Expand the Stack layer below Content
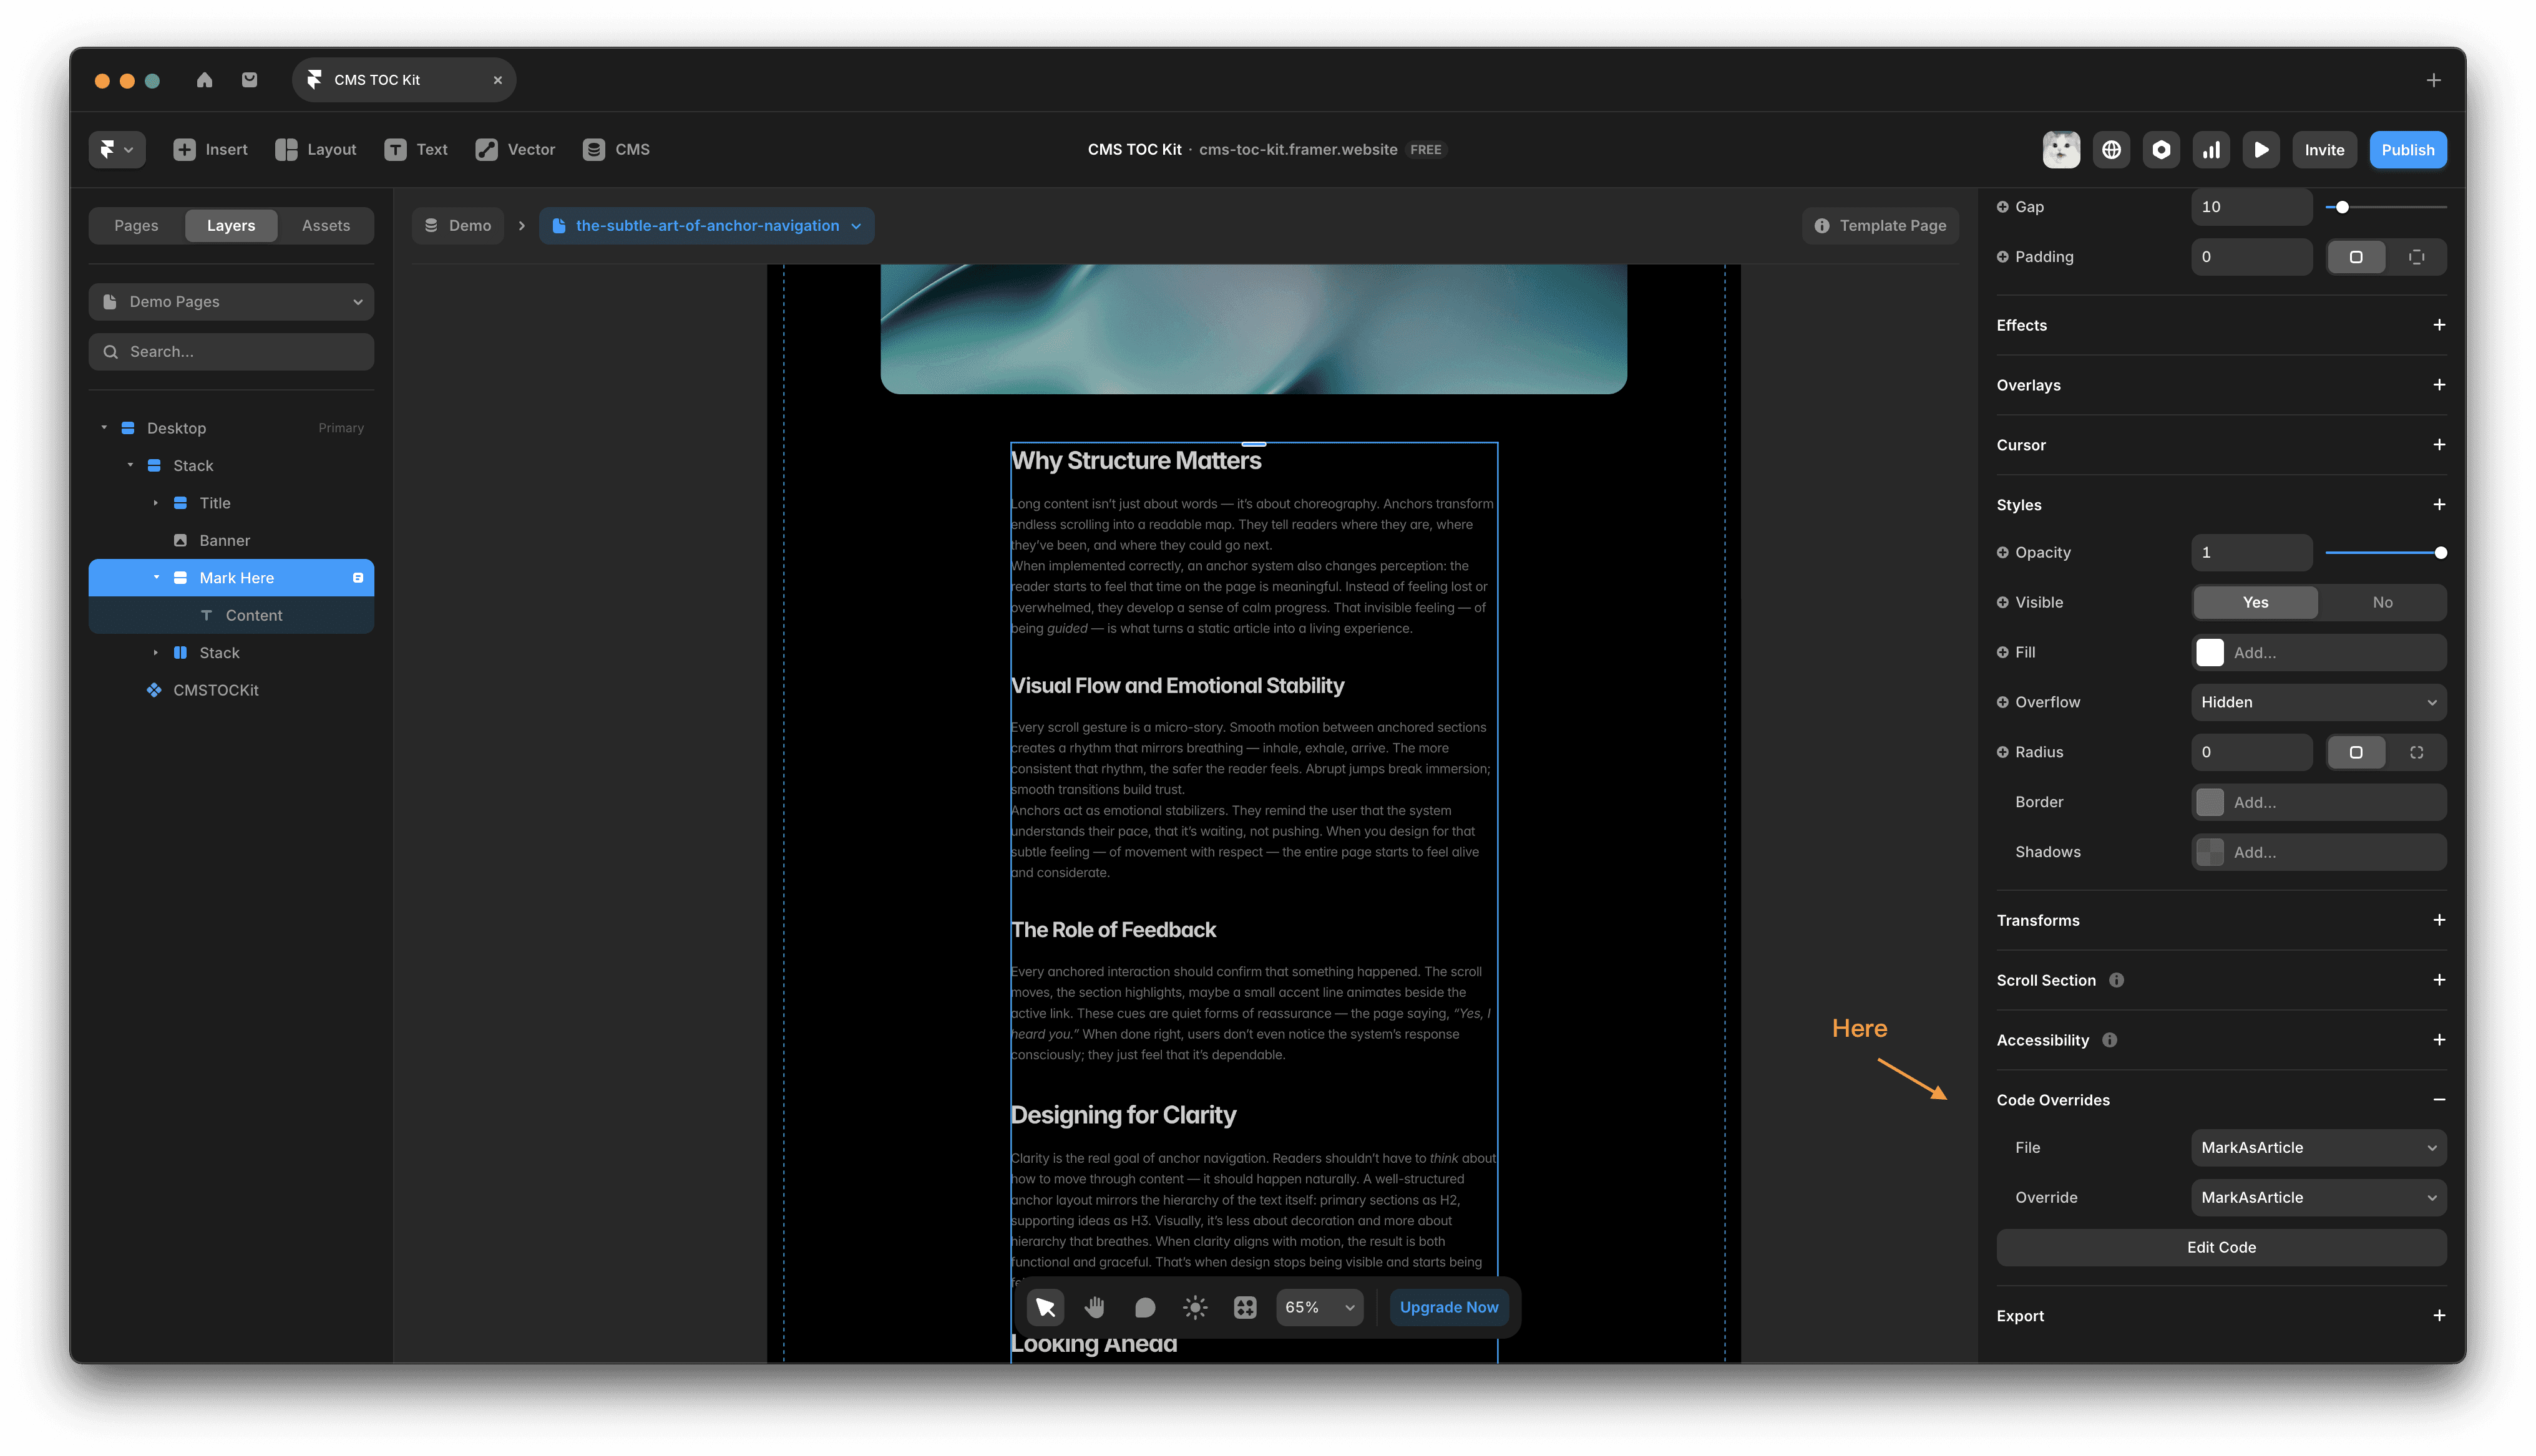The width and height of the screenshot is (2536, 1456). tap(156, 653)
